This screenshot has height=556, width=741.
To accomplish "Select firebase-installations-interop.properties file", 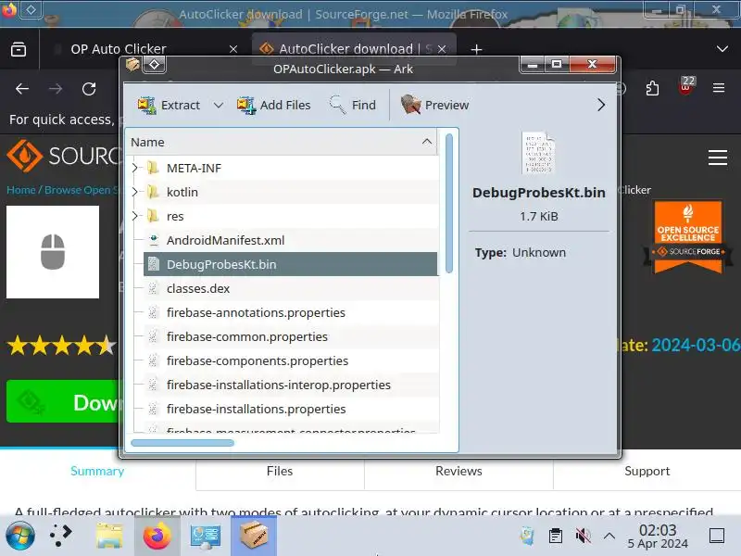I will pos(291,385).
